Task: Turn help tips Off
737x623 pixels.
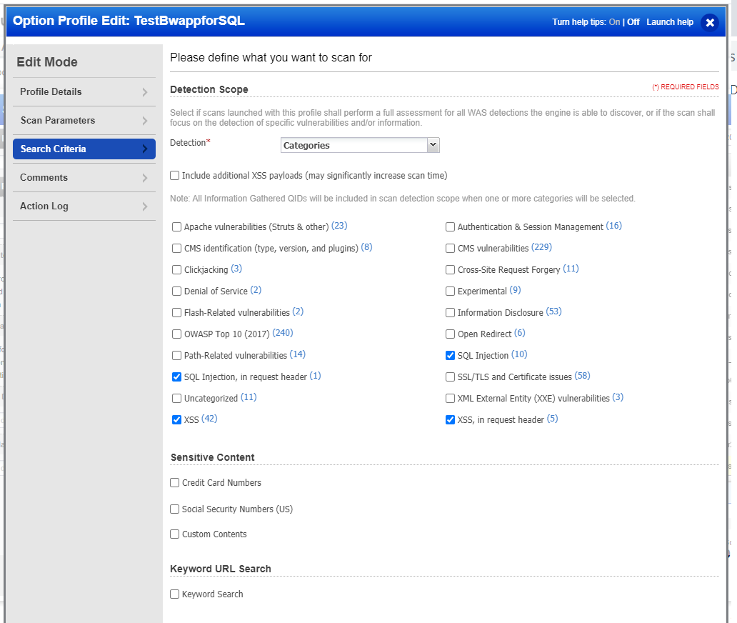Action: point(633,22)
